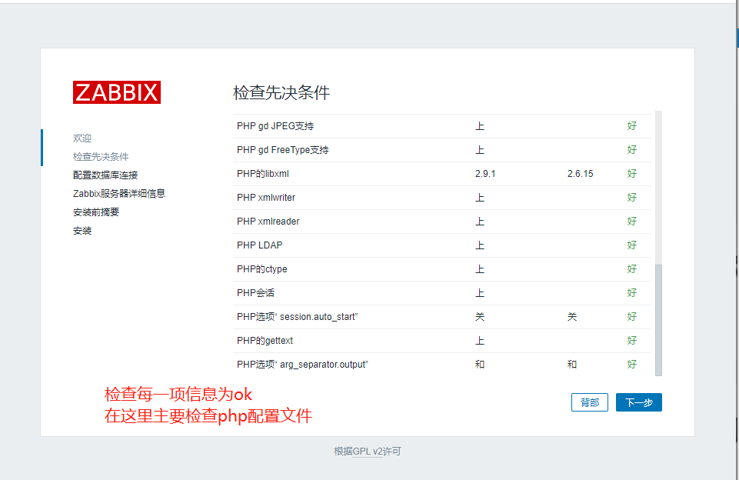Select the 安装 step in sidebar
Viewport: 739px width, 480px height.
click(x=82, y=231)
